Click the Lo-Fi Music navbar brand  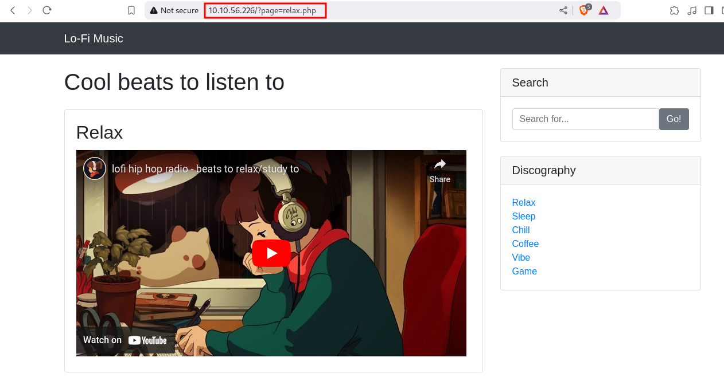point(94,38)
